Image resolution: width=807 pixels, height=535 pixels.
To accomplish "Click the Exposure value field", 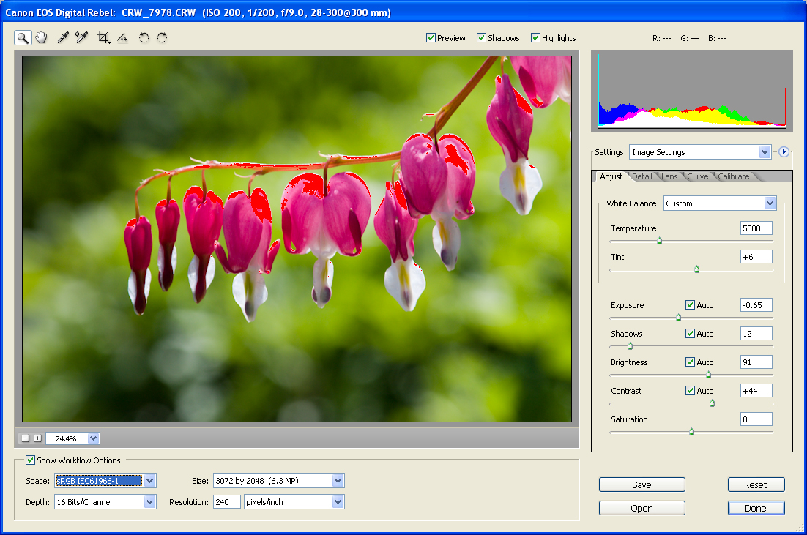I will point(756,305).
